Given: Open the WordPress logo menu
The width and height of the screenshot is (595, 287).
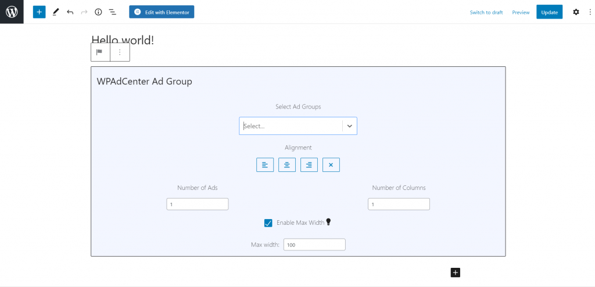Looking at the screenshot, I should tap(12, 12).
